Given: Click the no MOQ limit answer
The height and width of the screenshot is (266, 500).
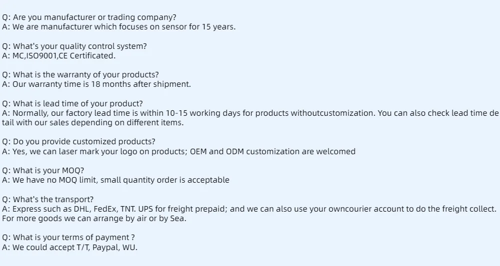Looking at the screenshot, I should click(116, 180).
